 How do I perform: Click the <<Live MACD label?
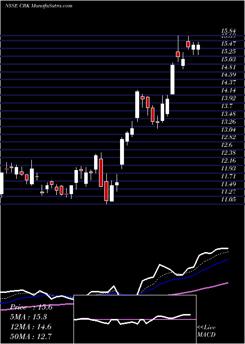pyautogui.click(x=206, y=331)
